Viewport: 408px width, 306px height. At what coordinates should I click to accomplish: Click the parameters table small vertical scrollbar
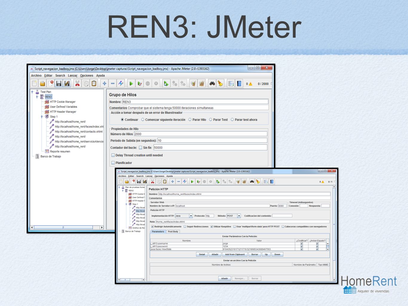pyautogui.click(x=328, y=246)
